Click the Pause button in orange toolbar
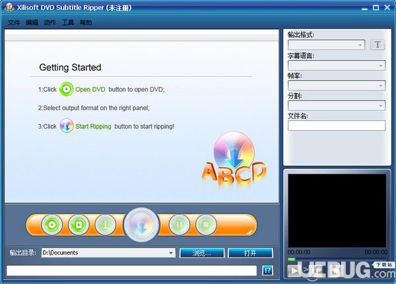This screenshot has height=284, width=396. (x=180, y=225)
